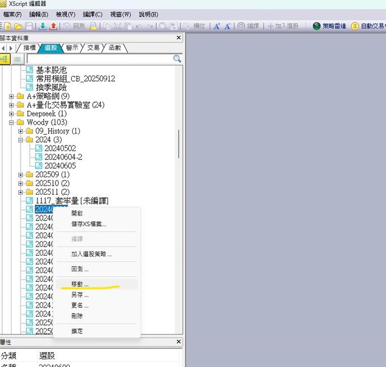This screenshot has height=367, width=386.
Task: Choose 移動 from the context menu
Action: tap(79, 284)
